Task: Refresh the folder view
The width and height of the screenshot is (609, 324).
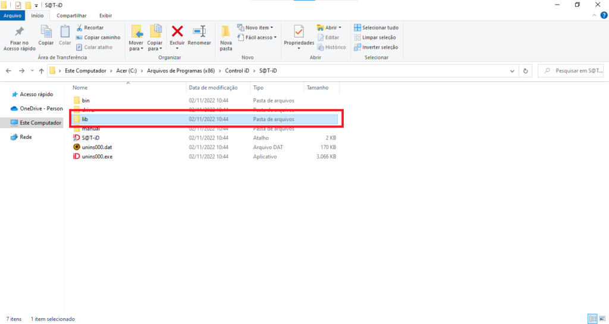Action: pyautogui.click(x=526, y=71)
